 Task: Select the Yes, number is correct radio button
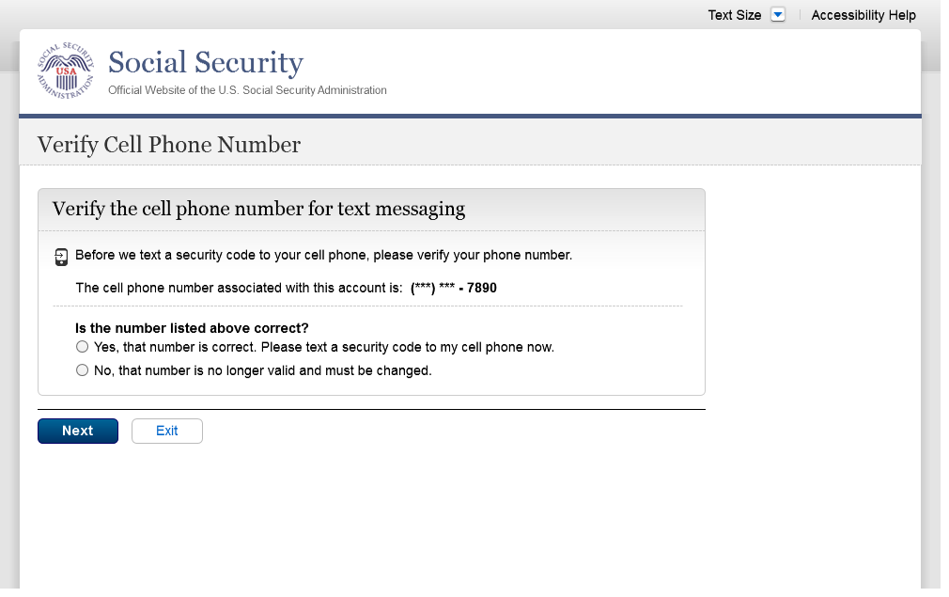pos(82,347)
